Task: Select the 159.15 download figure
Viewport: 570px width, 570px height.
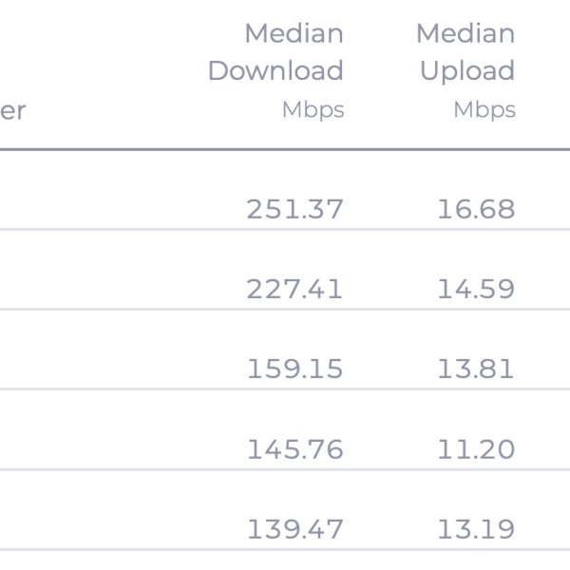Action: coord(294,369)
